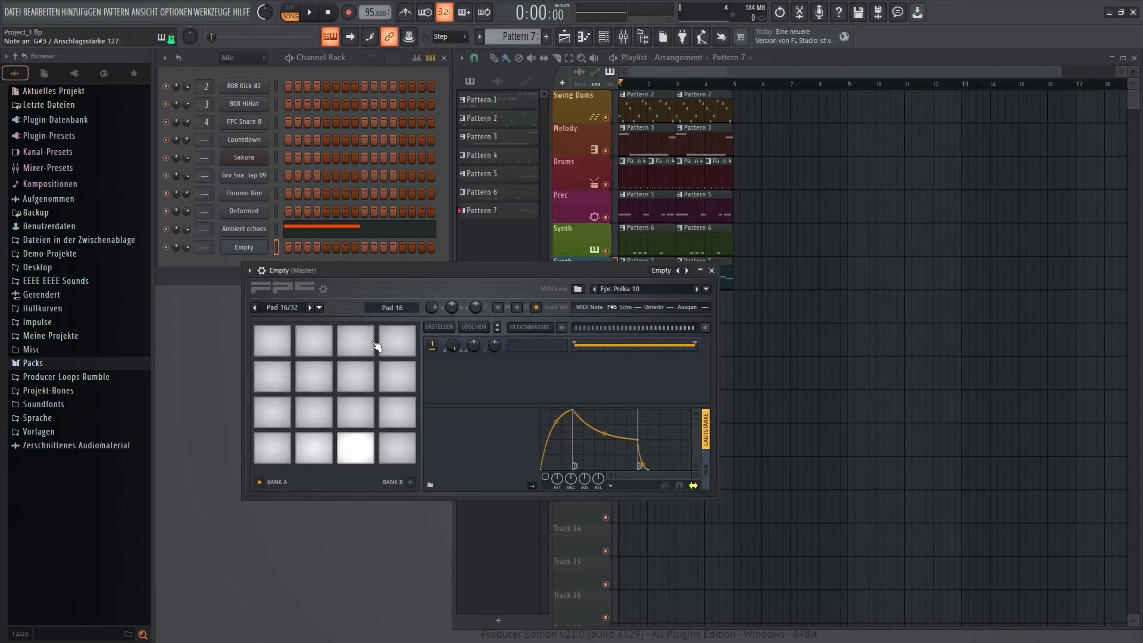Toggle the metronome icon
The height and width of the screenshot is (643, 1143).
point(405,12)
